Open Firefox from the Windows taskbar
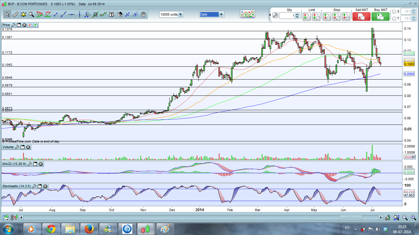This screenshot has width=419, height=235. click(89, 229)
